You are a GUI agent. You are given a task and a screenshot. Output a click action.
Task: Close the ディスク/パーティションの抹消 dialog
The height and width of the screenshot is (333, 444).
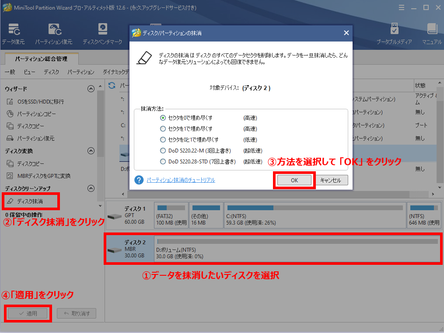pyautogui.click(x=346, y=33)
